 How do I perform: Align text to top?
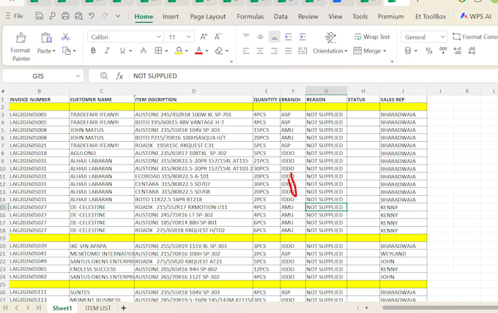point(246,37)
